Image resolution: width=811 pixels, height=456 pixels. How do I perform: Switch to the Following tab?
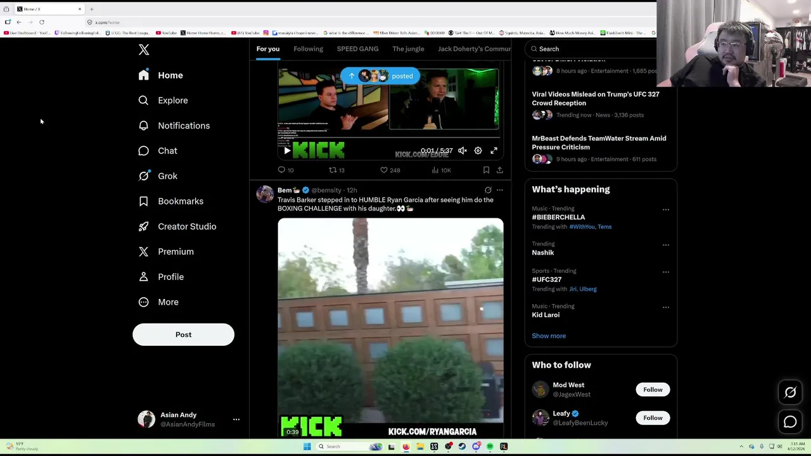(308, 49)
